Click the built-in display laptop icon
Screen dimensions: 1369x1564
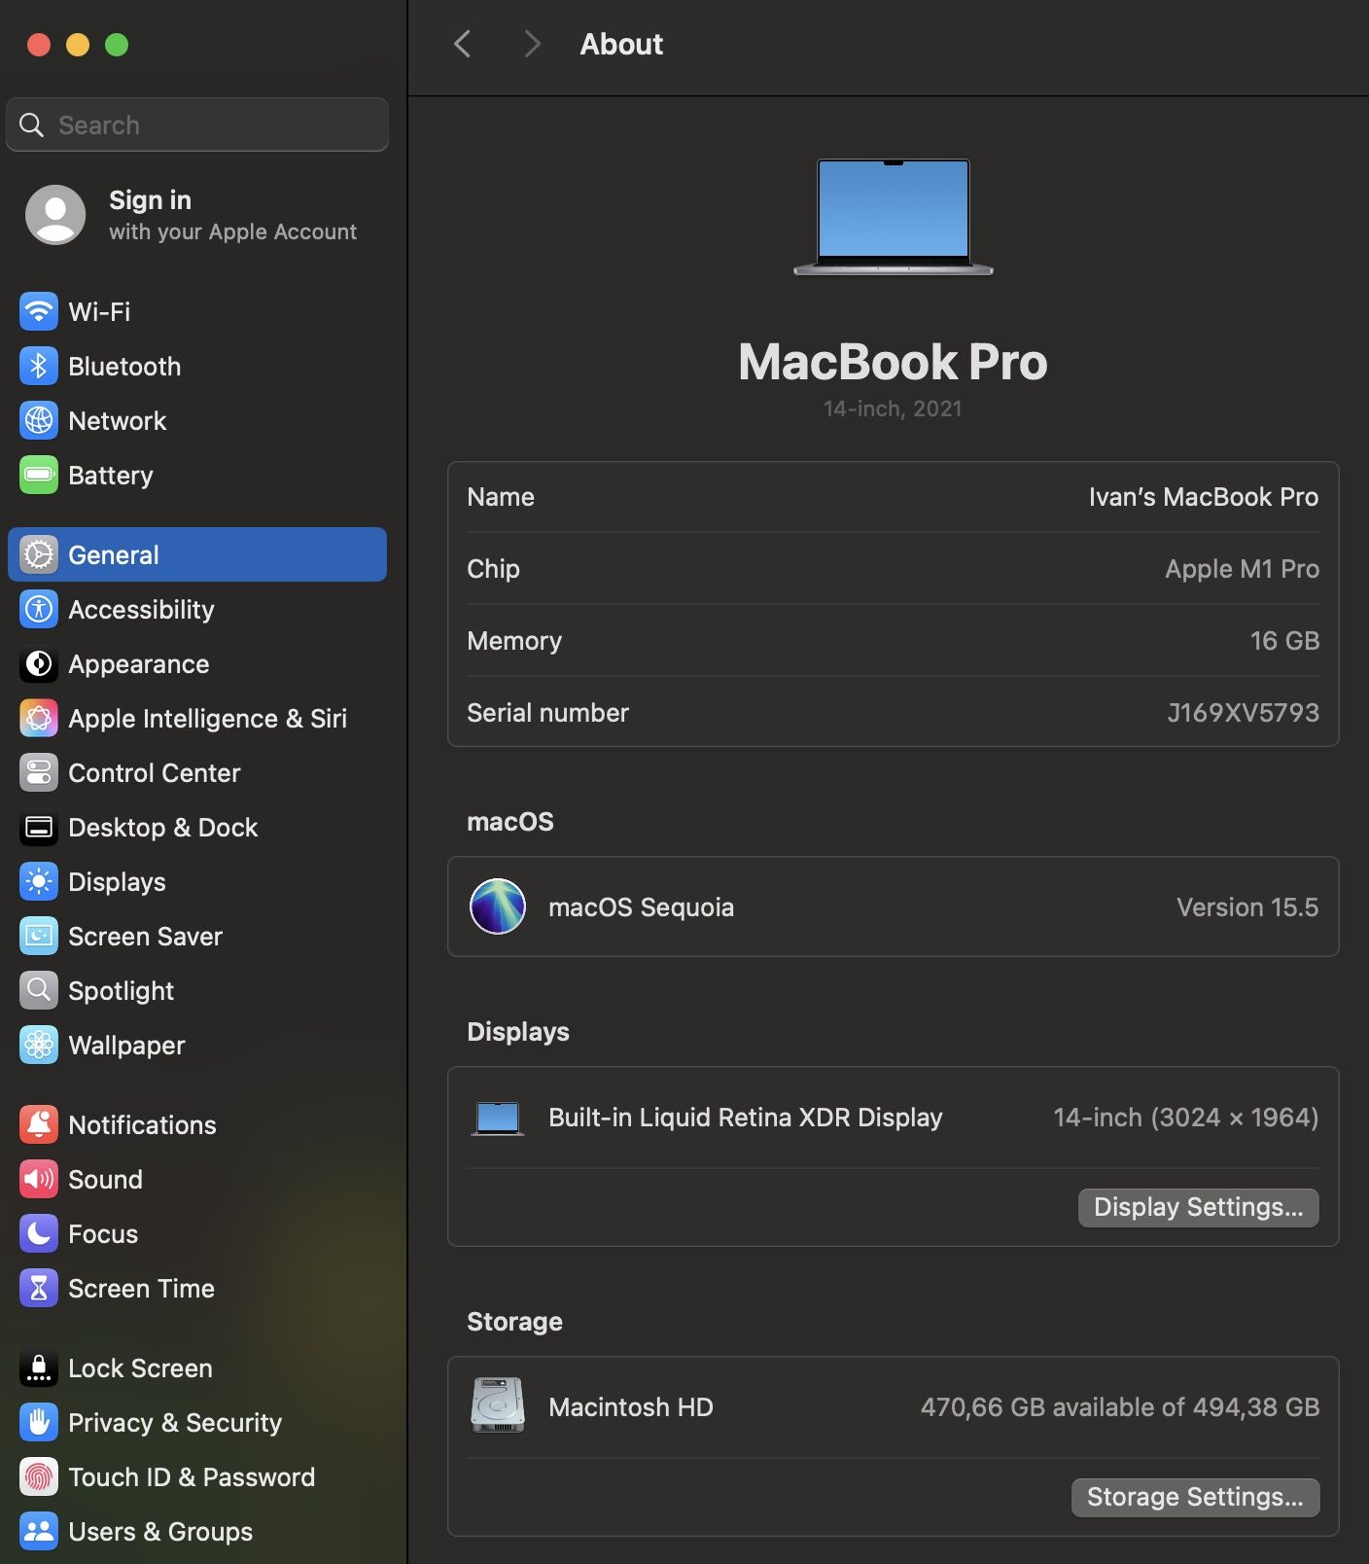(498, 1118)
